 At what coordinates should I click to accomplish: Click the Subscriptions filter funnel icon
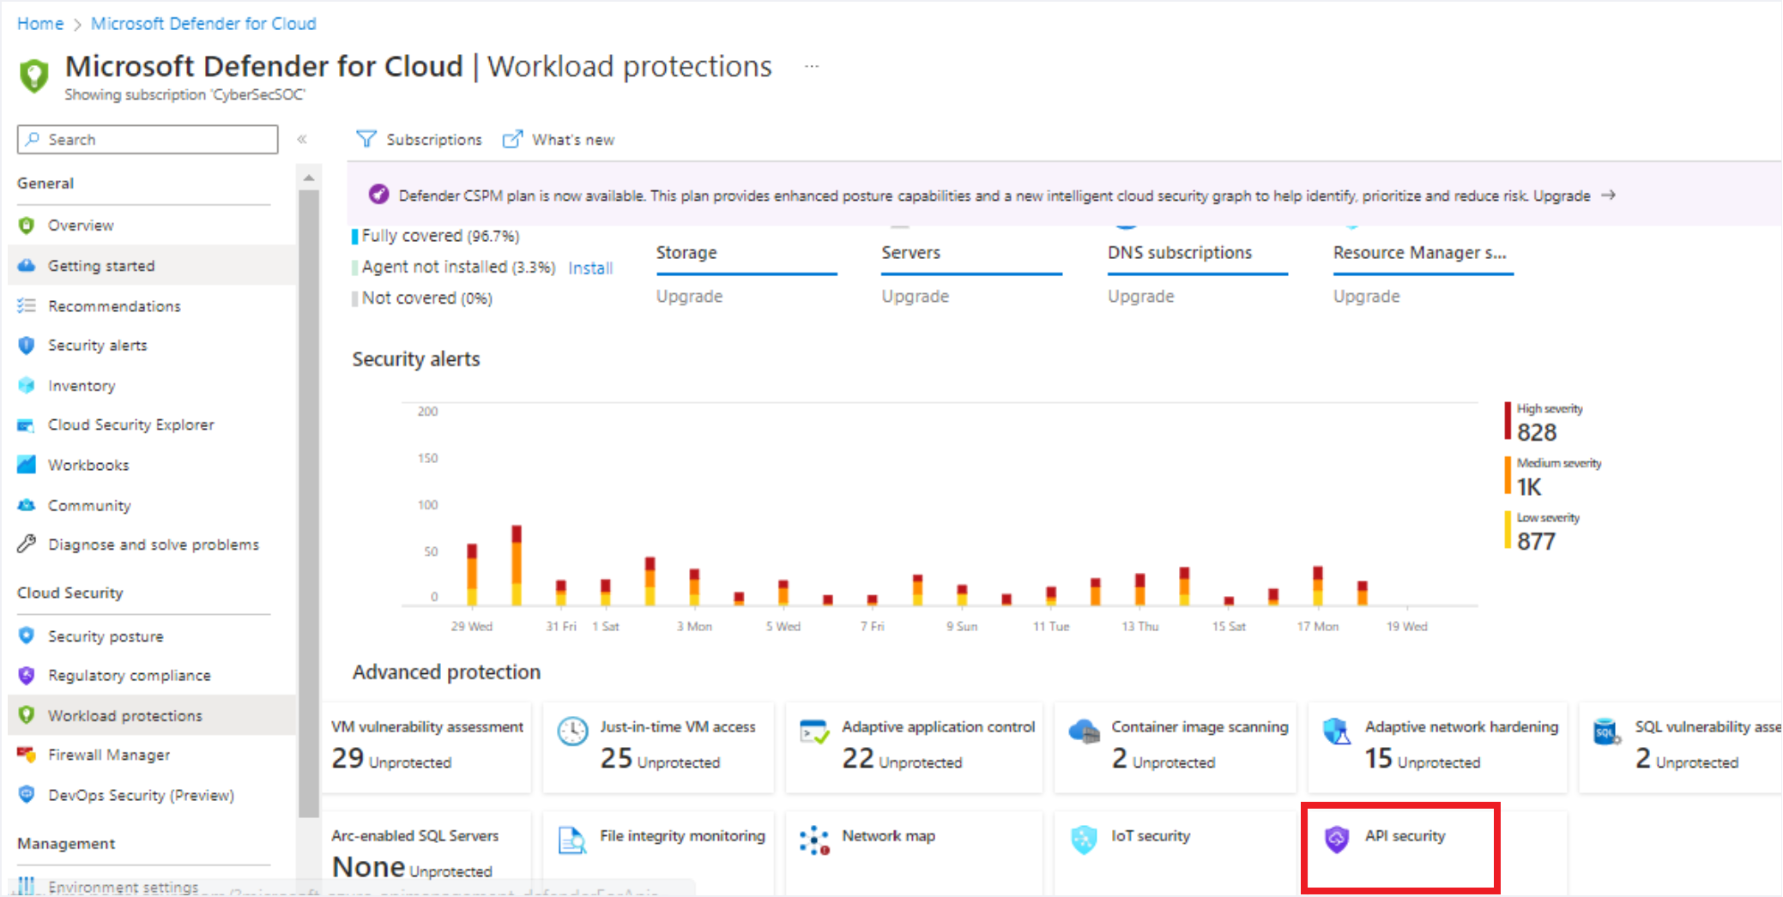(x=366, y=139)
